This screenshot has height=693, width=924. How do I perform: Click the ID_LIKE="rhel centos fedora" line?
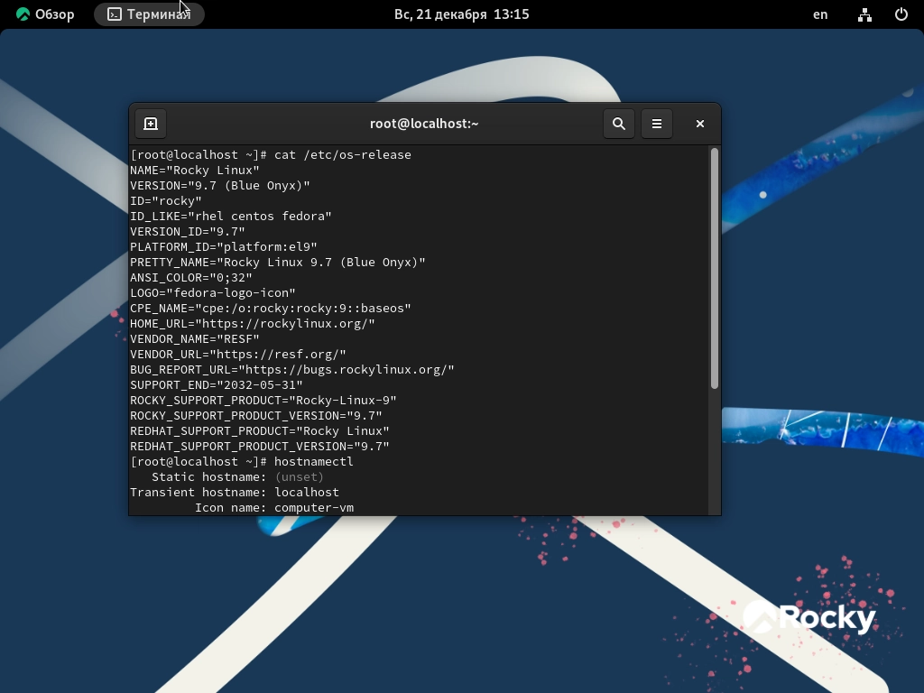point(230,217)
